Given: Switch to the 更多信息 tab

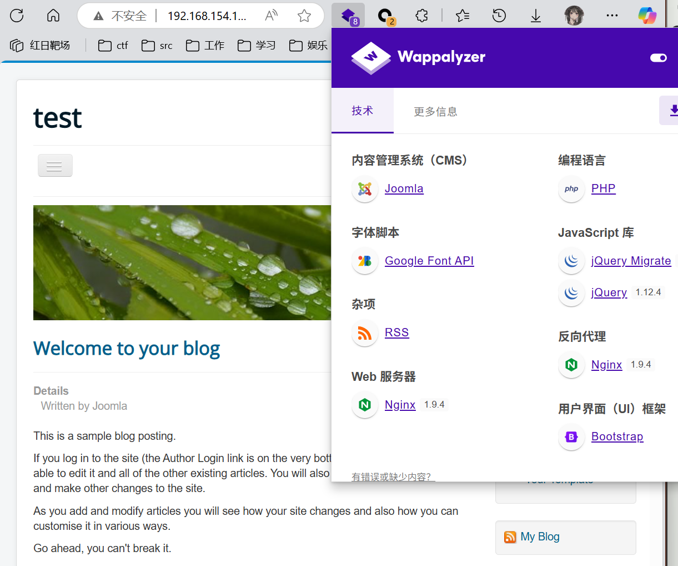Looking at the screenshot, I should point(436,112).
